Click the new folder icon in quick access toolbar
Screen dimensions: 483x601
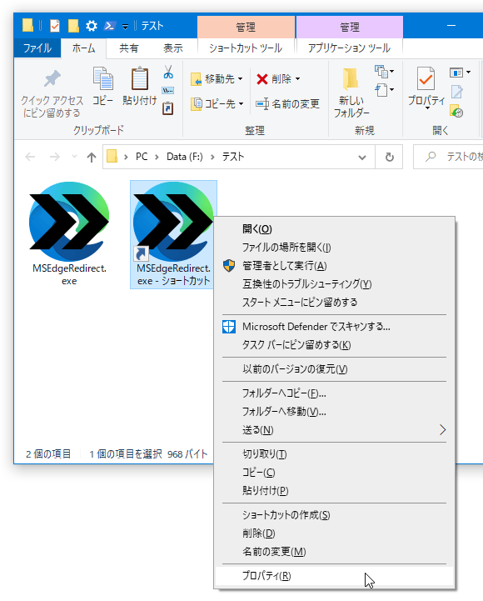tap(73, 26)
